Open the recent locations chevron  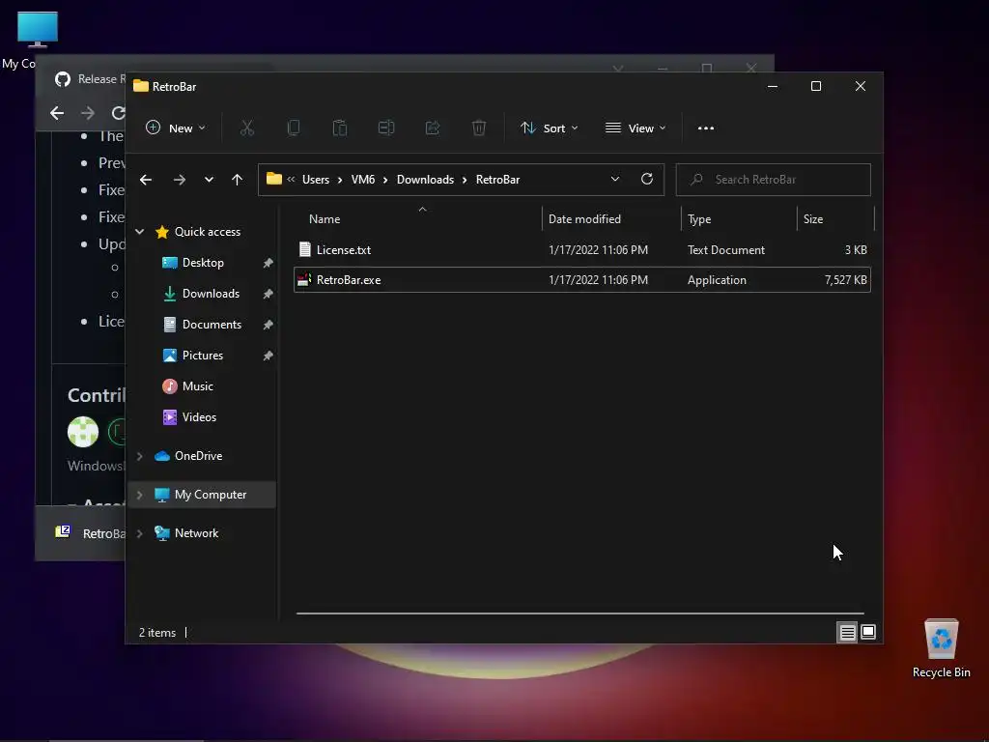tap(209, 180)
